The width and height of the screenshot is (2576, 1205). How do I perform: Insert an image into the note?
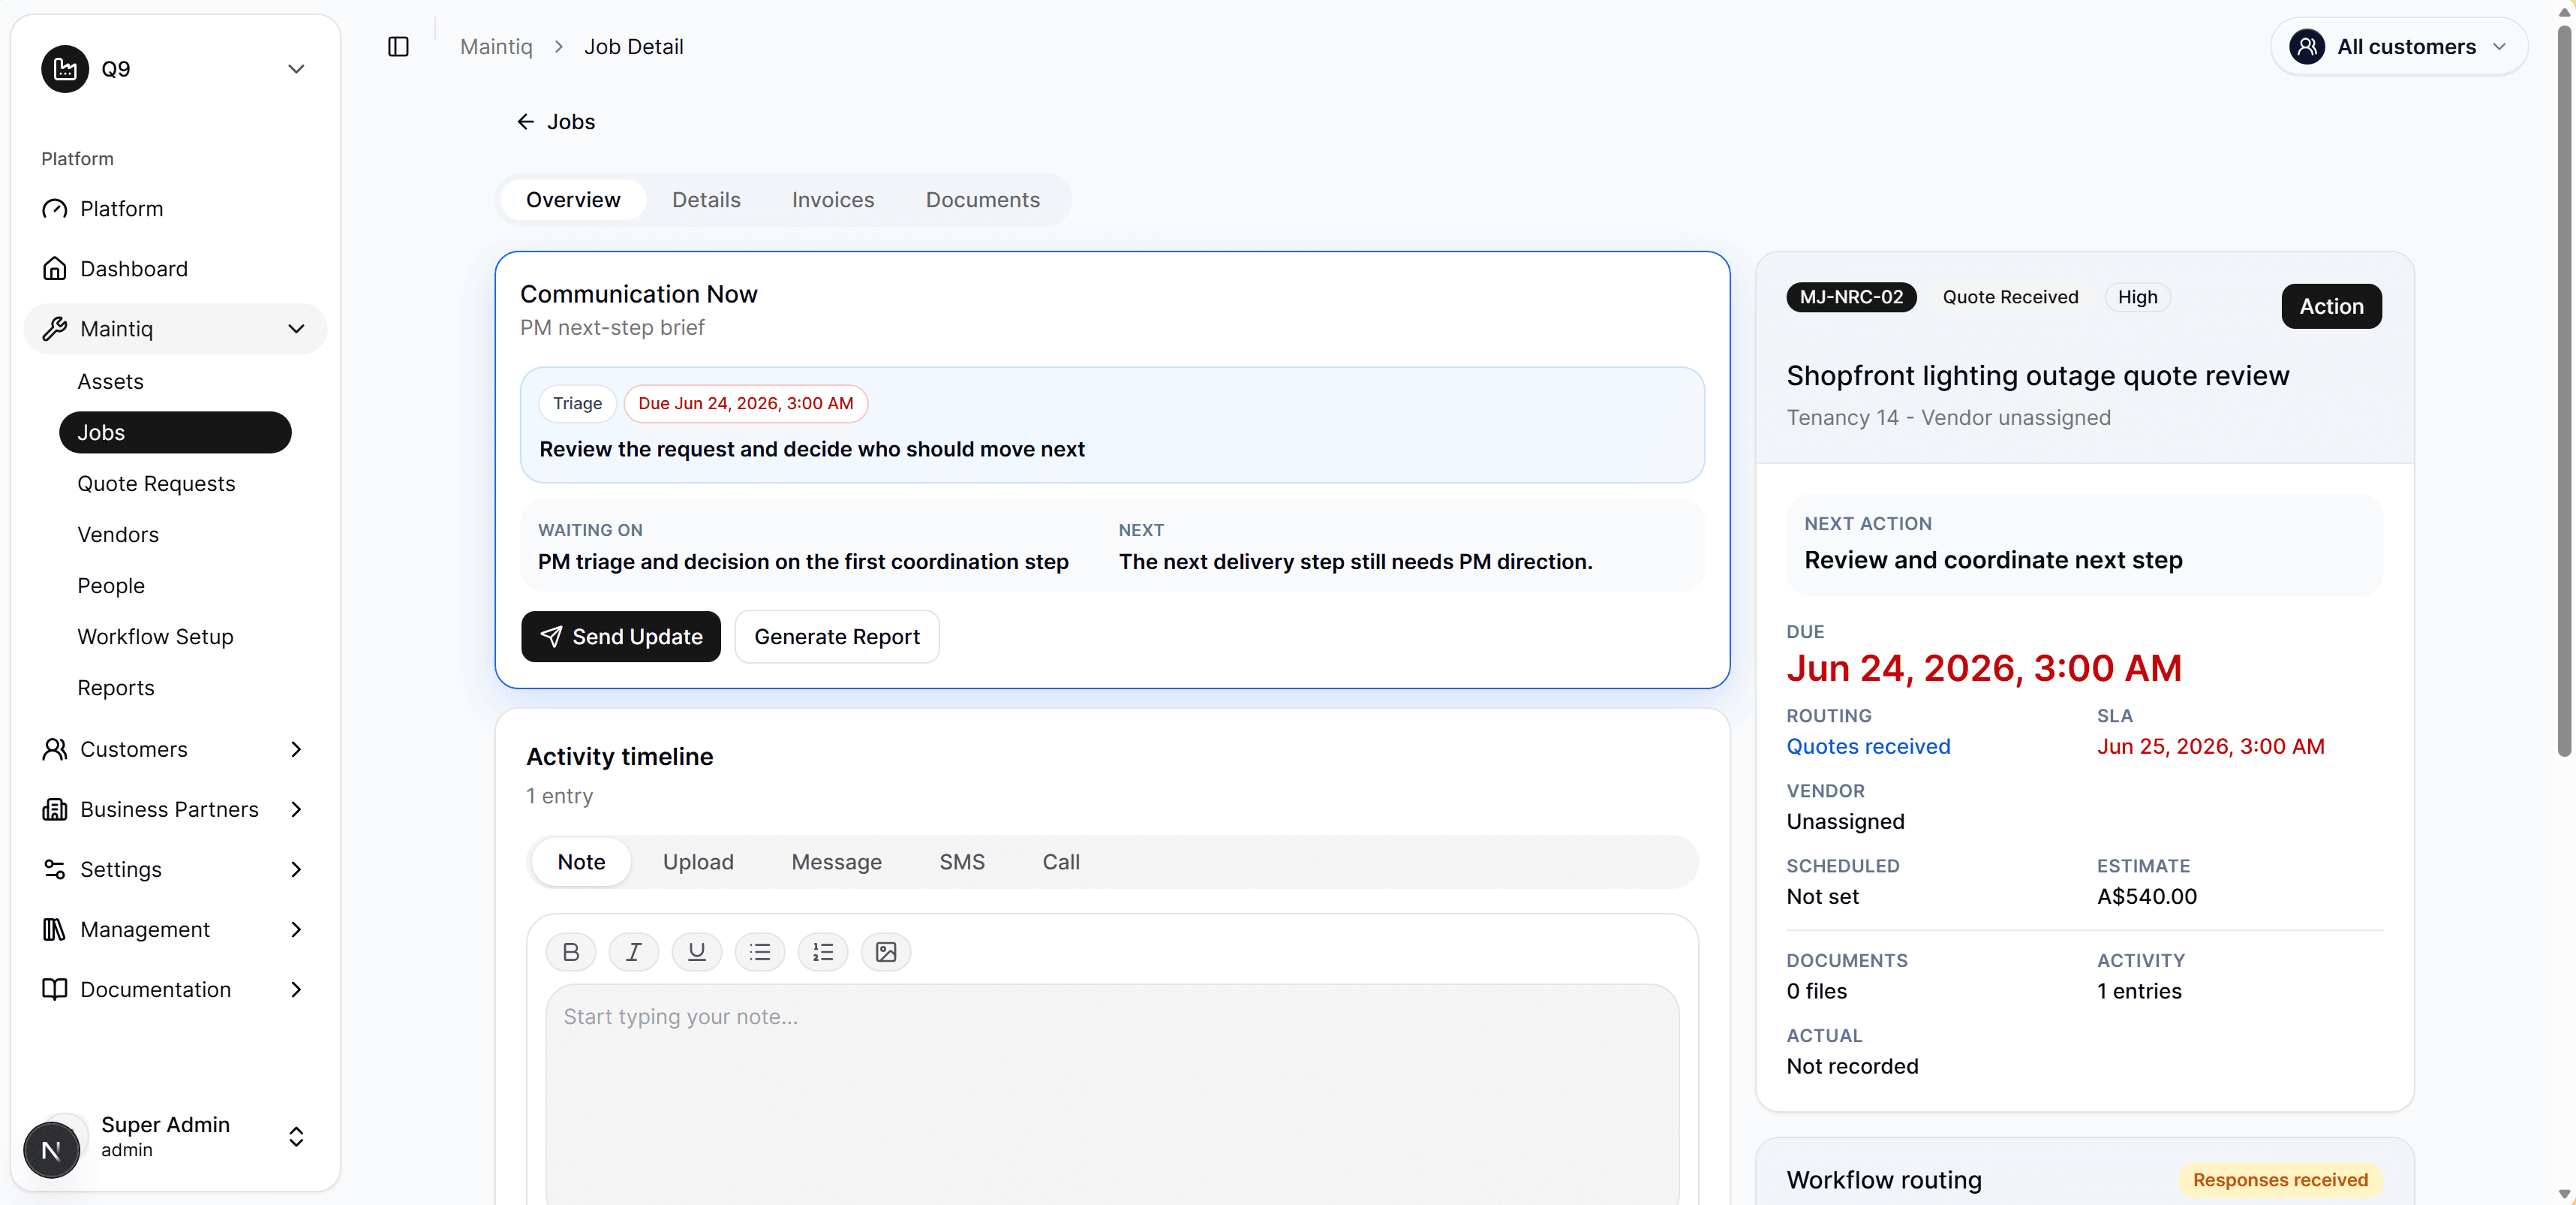886,952
